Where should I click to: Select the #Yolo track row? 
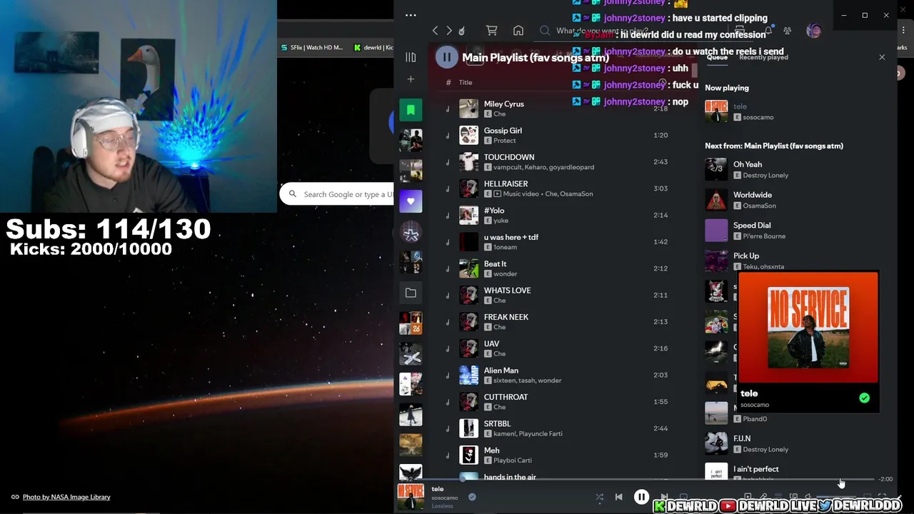[x=556, y=215]
